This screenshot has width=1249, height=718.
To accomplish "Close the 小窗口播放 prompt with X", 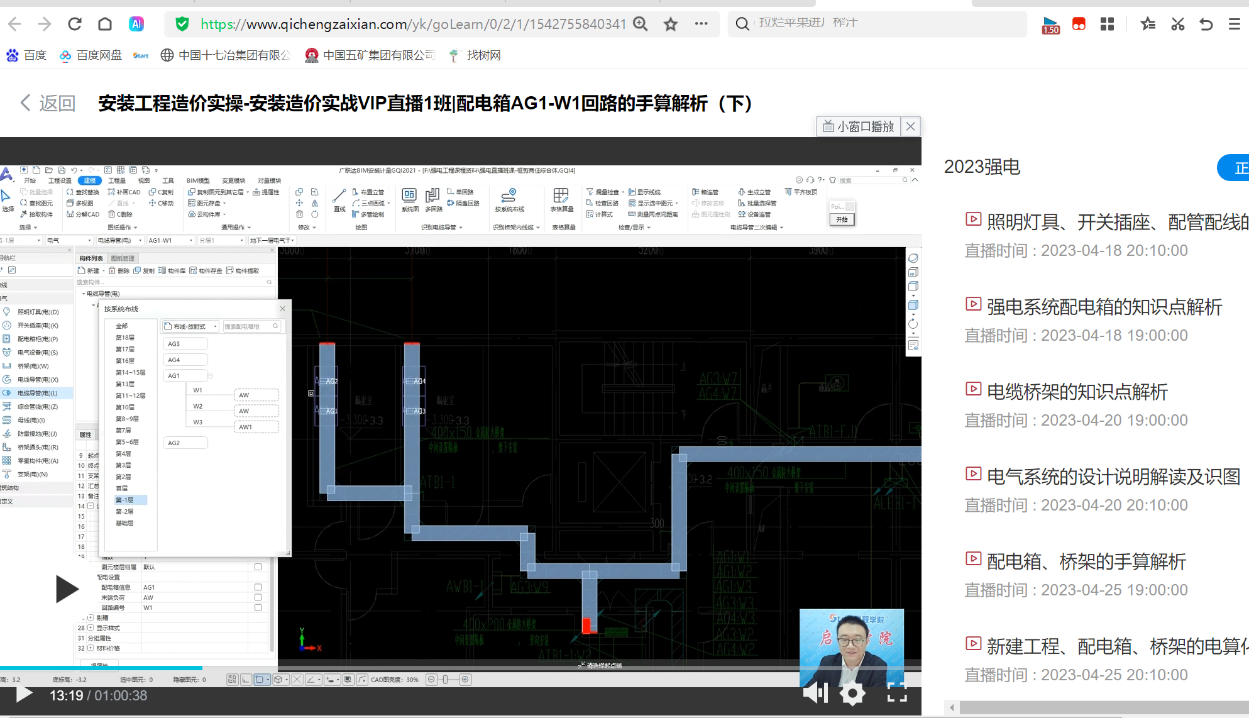I will point(910,126).
